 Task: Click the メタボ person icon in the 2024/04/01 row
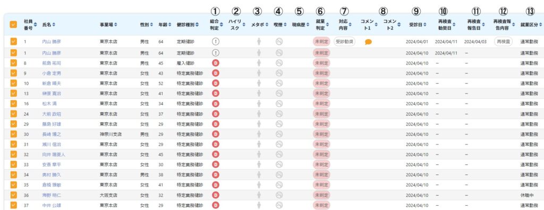click(x=259, y=41)
